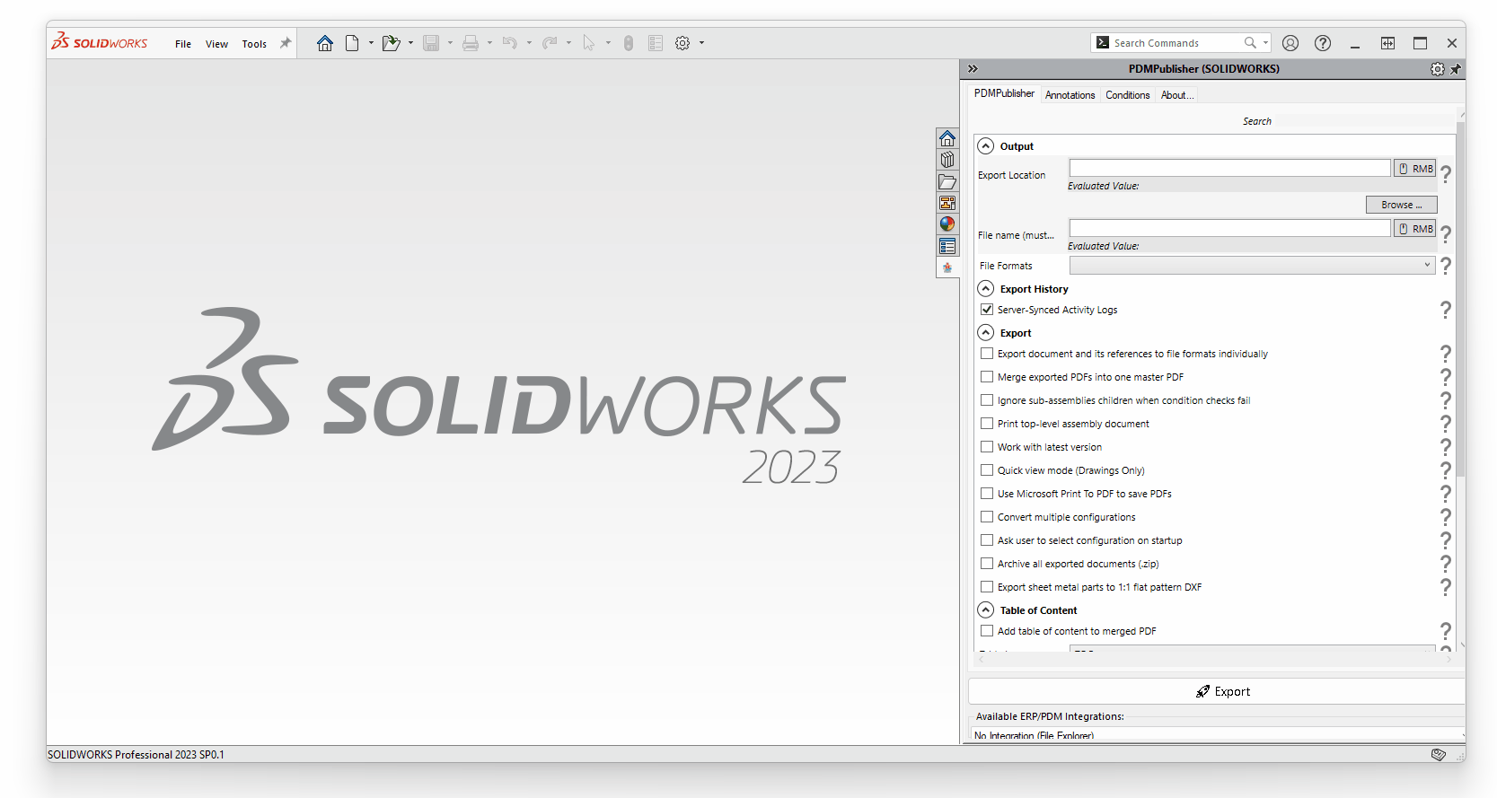
Task: Create a new document with New icon
Action: (x=352, y=43)
